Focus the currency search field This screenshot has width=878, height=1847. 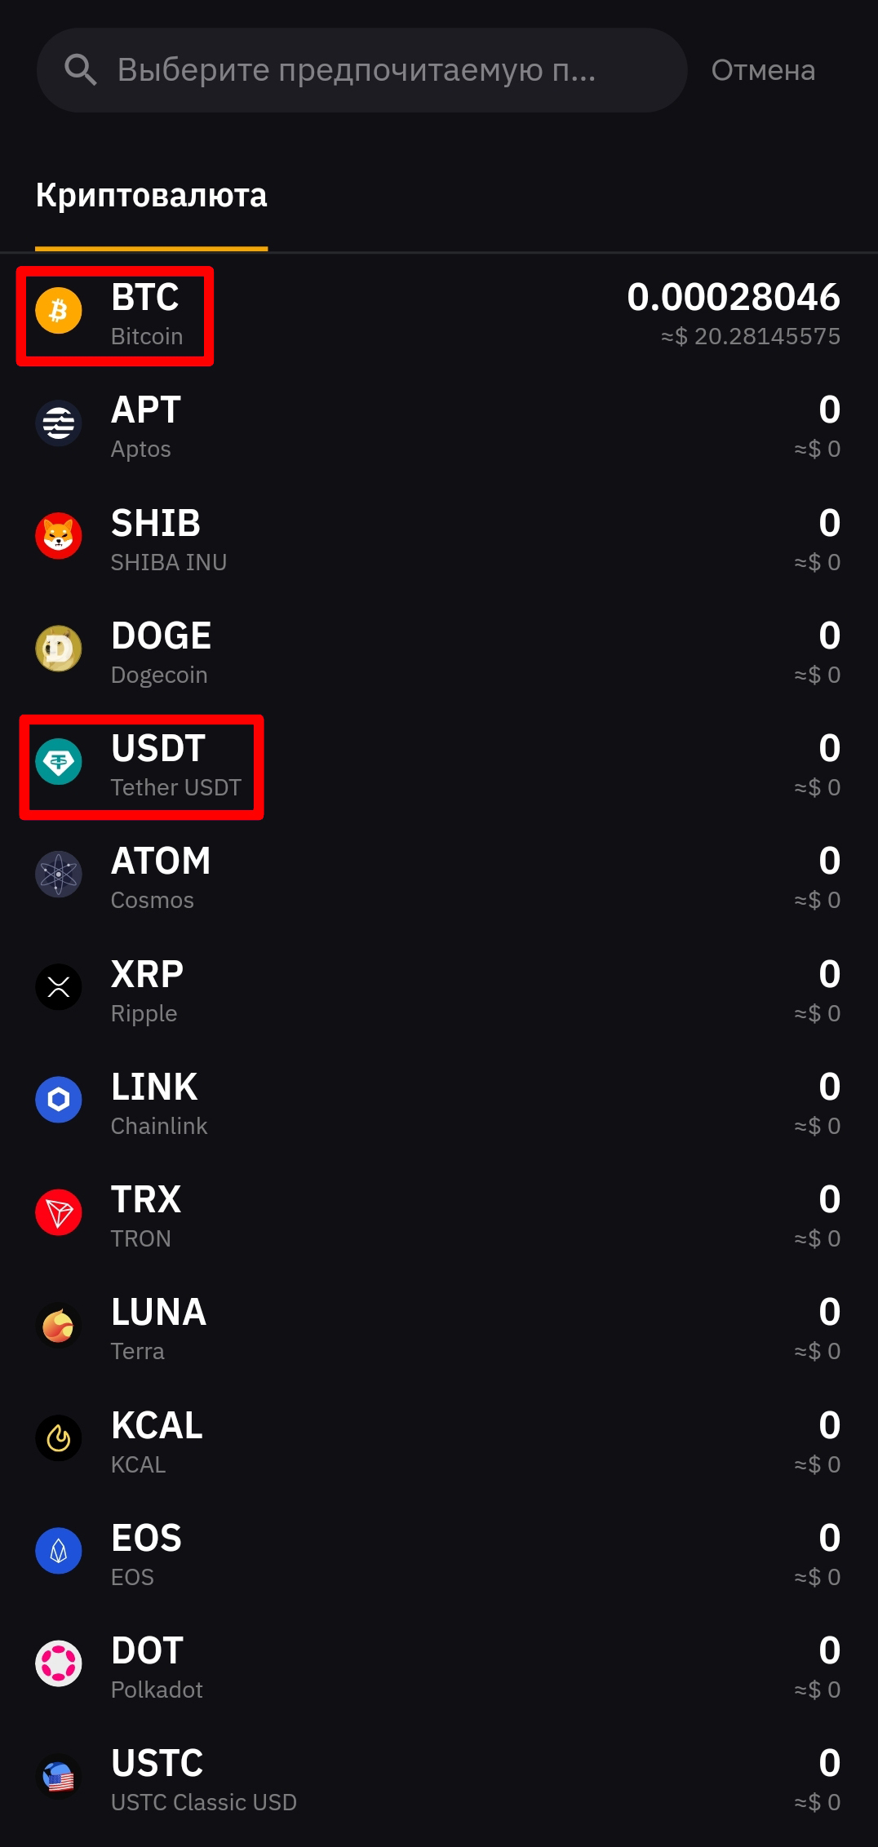click(x=361, y=70)
